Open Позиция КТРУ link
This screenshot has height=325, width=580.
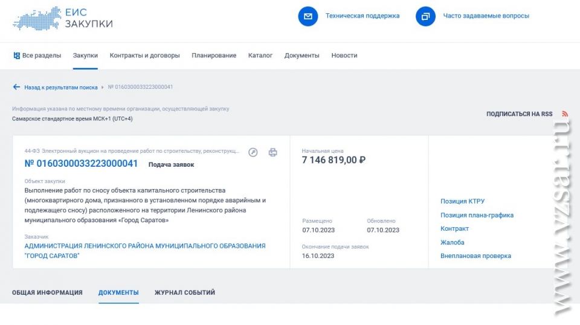(462, 201)
